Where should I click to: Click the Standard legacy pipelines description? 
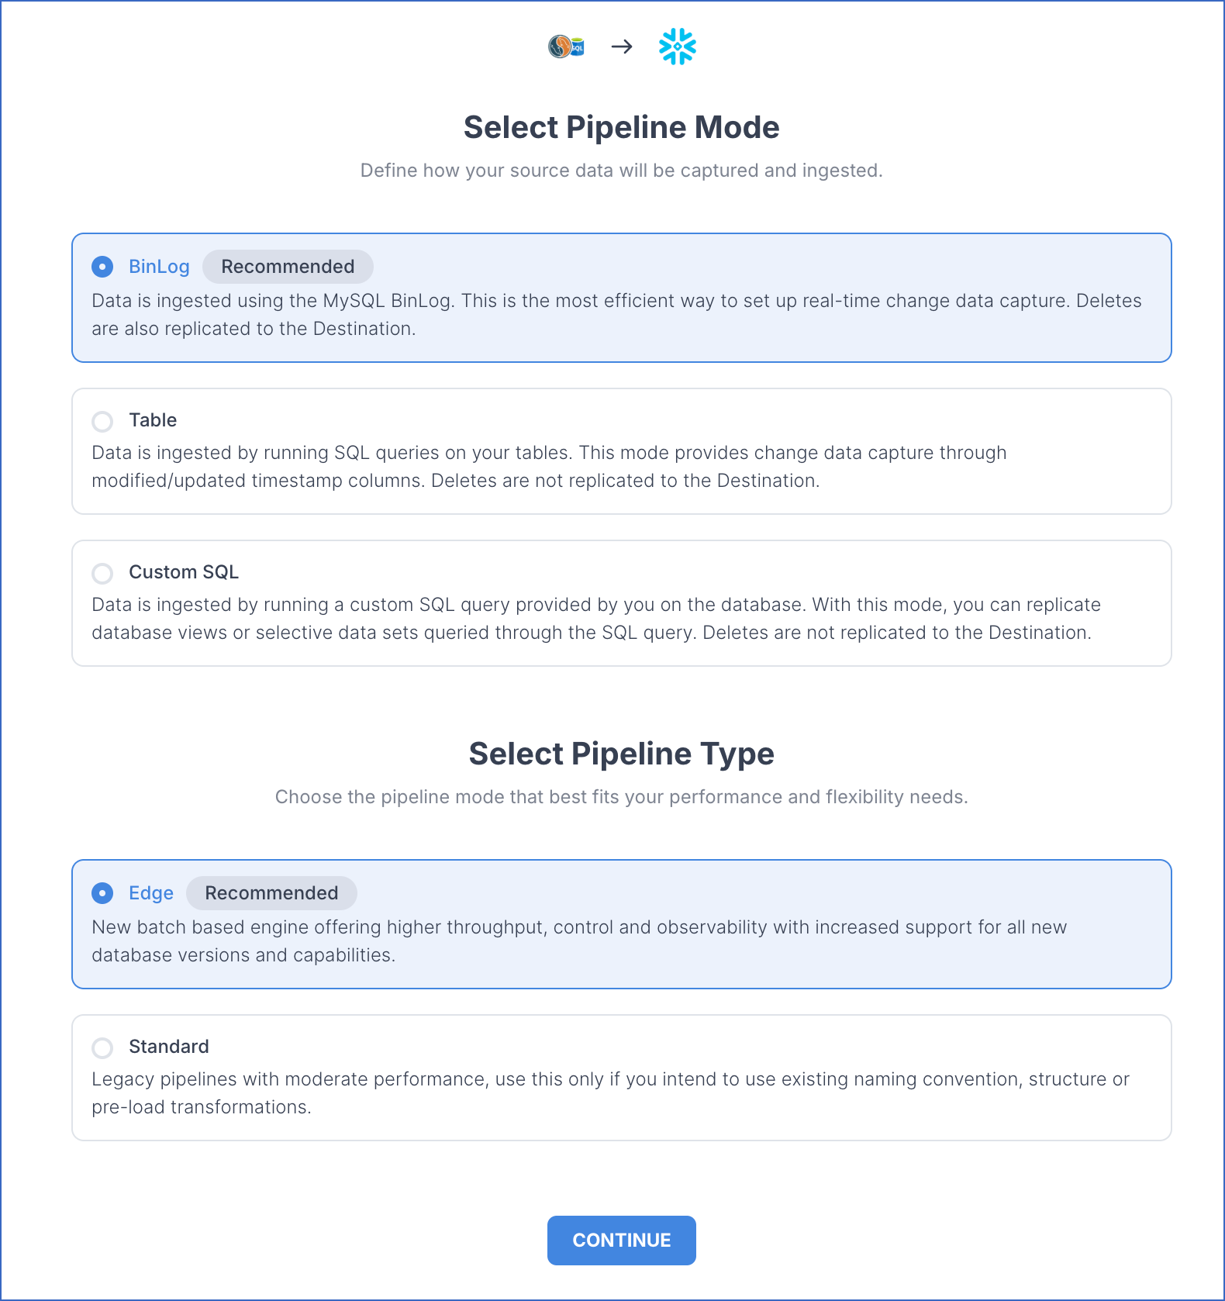point(610,1093)
